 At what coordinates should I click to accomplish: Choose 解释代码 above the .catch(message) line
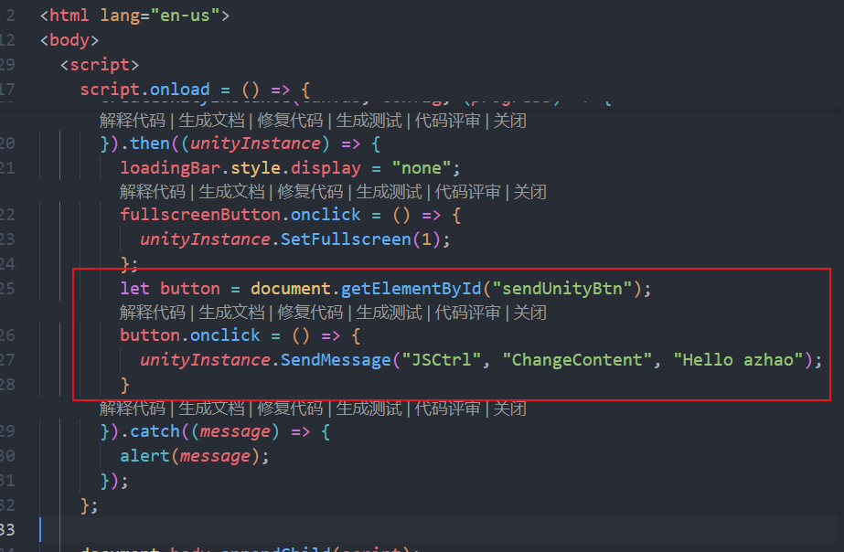coord(133,409)
